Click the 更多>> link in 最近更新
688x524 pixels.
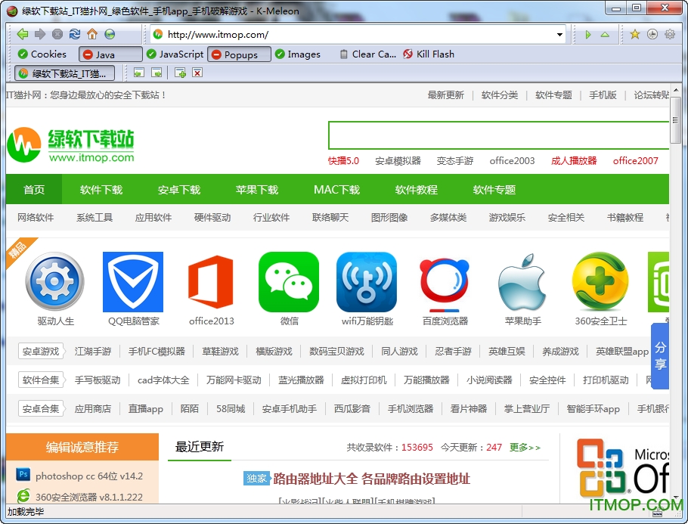pos(525,447)
